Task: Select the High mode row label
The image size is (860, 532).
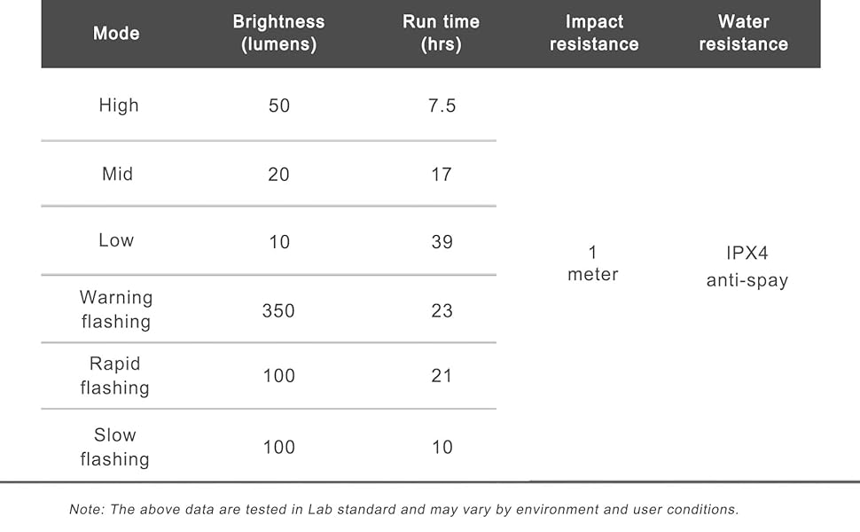Action: pyautogui.click(x=119, y=106)
